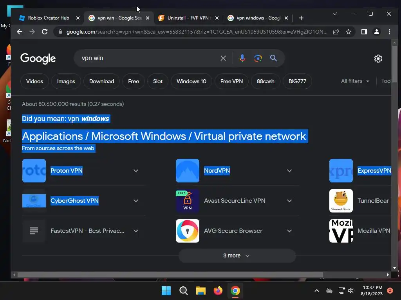The image size is (401, 300).
Task: Click the Proton VPN thumbnail
Action: pos(34,171)
